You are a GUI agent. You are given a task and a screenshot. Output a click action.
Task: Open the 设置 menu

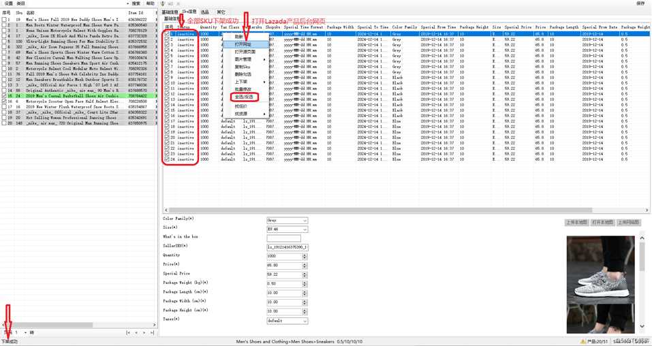tap(8, 3)
